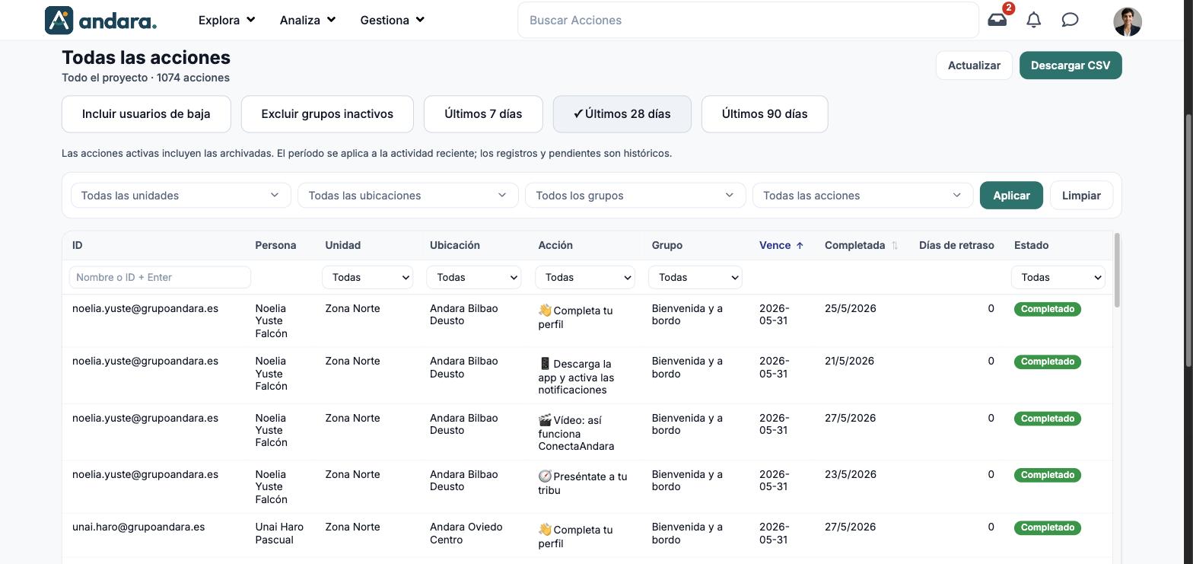This screenshot has width=1193, height=564.
Task: Click the Nombre o ID filter field
Action: pos(160,277)
